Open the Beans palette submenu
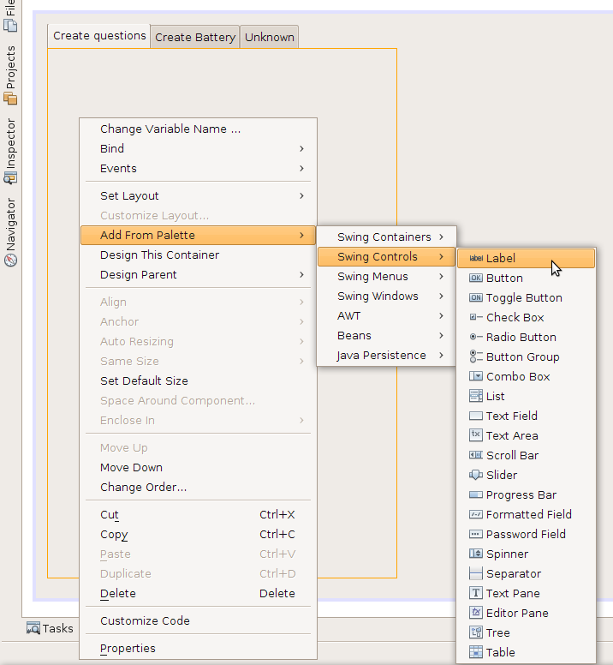Image resolution: width=613 pixels, height=665 pixels. 386,335
